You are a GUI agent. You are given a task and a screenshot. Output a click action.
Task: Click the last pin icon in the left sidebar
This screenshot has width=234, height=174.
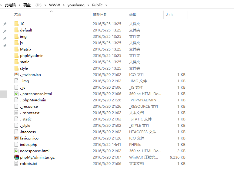pyautogui.click(x=5, y=46)
